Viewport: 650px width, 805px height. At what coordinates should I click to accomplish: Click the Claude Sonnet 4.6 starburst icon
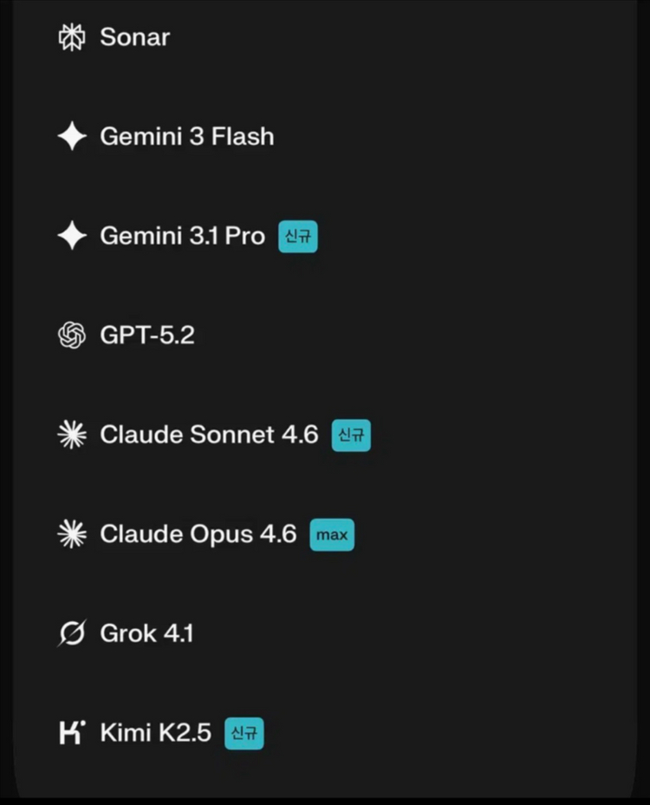pos(71,435)
